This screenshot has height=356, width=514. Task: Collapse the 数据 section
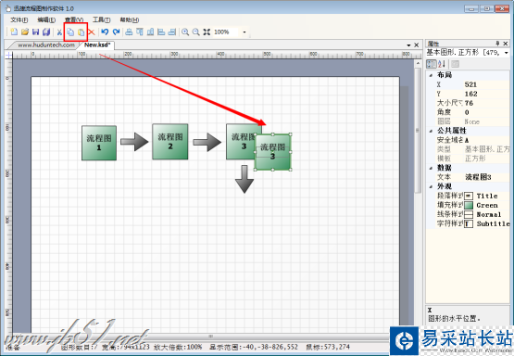pyautogui.click(x=431, y=168)
